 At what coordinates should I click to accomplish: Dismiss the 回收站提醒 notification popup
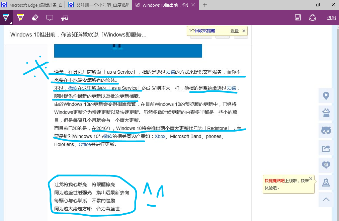244,31
